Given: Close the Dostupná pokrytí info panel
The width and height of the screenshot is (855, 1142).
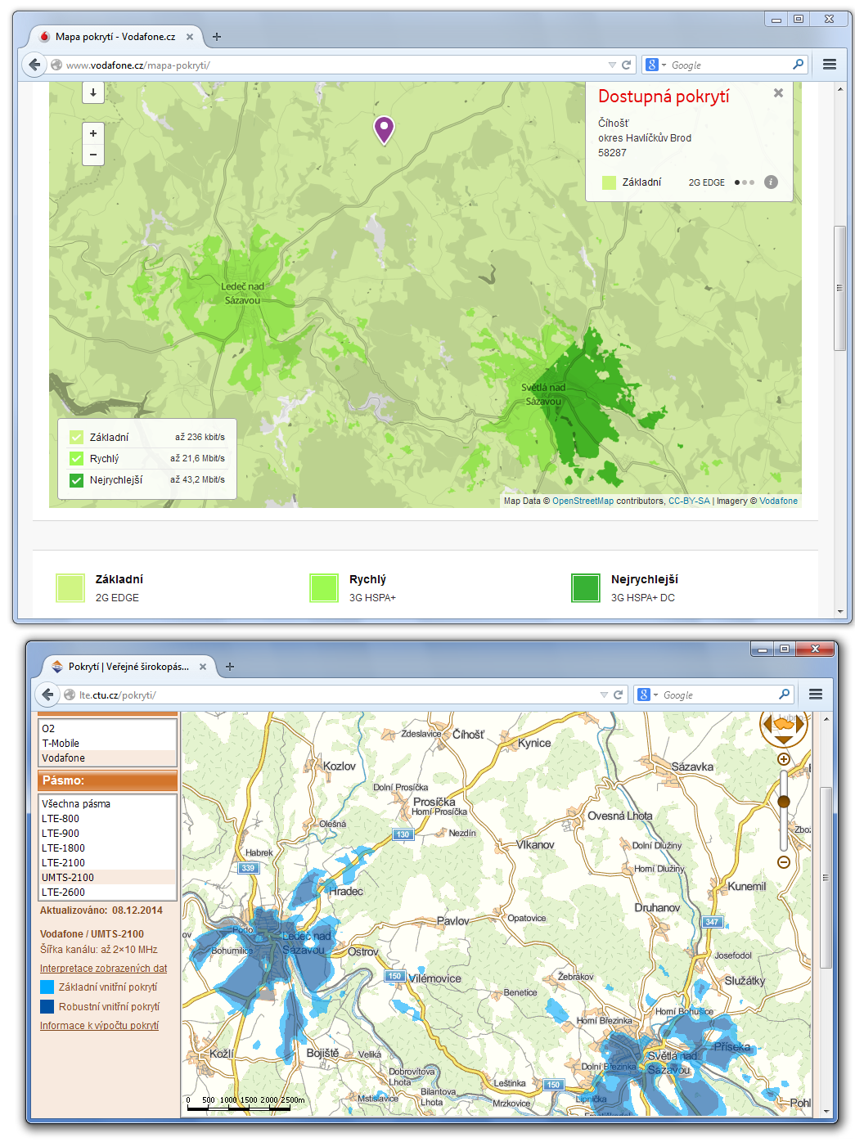Looking at the screenshot, I should pos(778,93).
